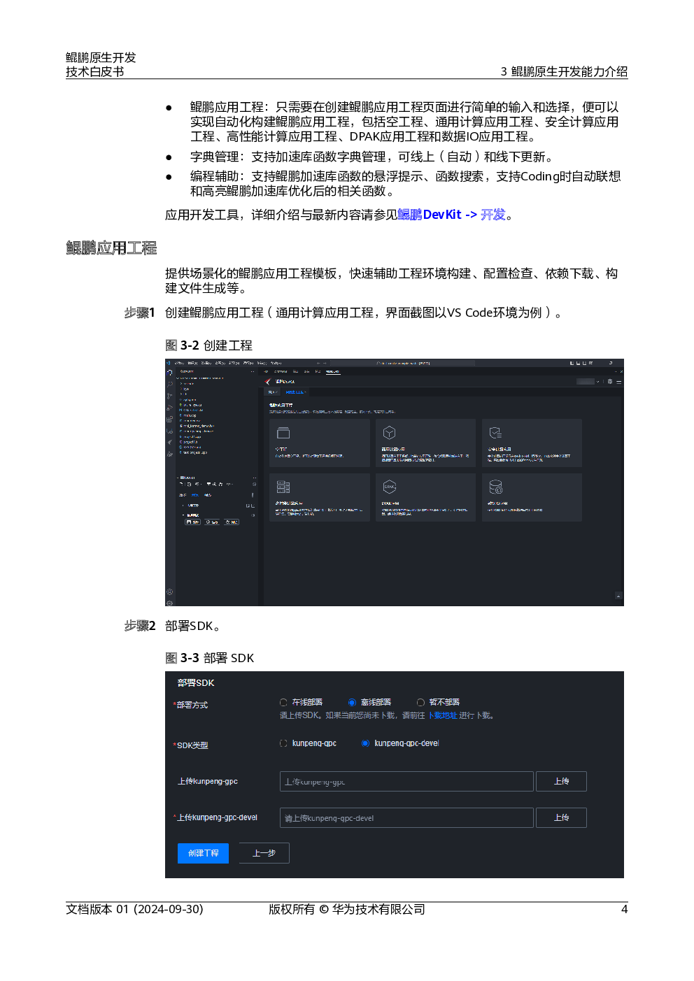Click heading 鲲鹏应用工程

point(111,248)
